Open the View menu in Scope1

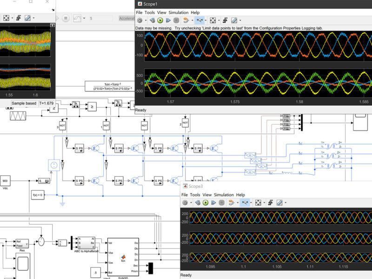click(x=161, y=13)
